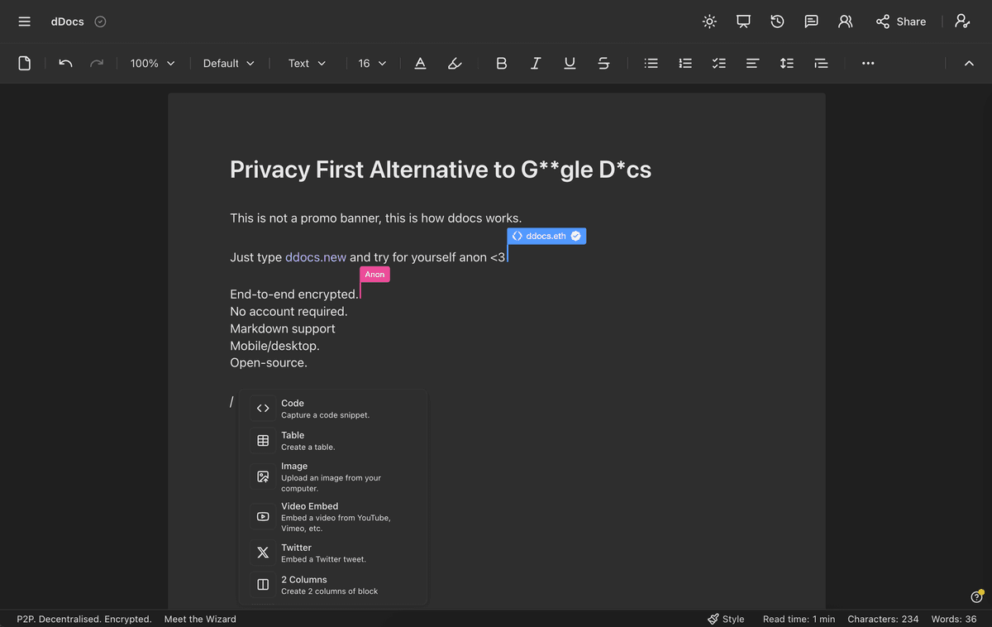The image size is (992, 627).
Task: Click the Video Embed play icon
Action: pos(263,517)
